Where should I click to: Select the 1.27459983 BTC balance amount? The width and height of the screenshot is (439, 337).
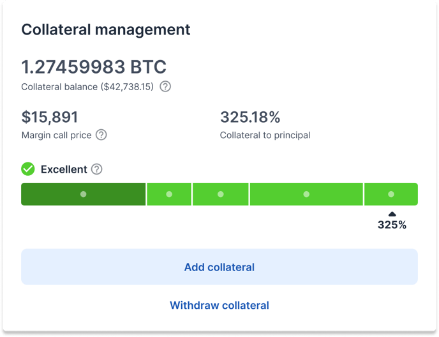[x=94, y=67]
